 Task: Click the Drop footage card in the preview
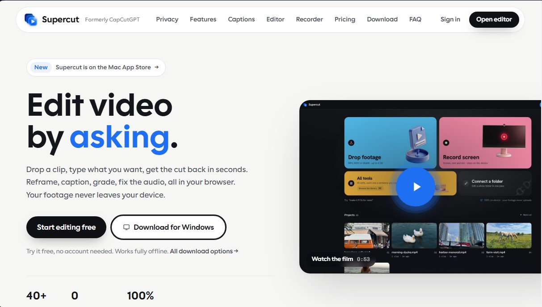391,143
